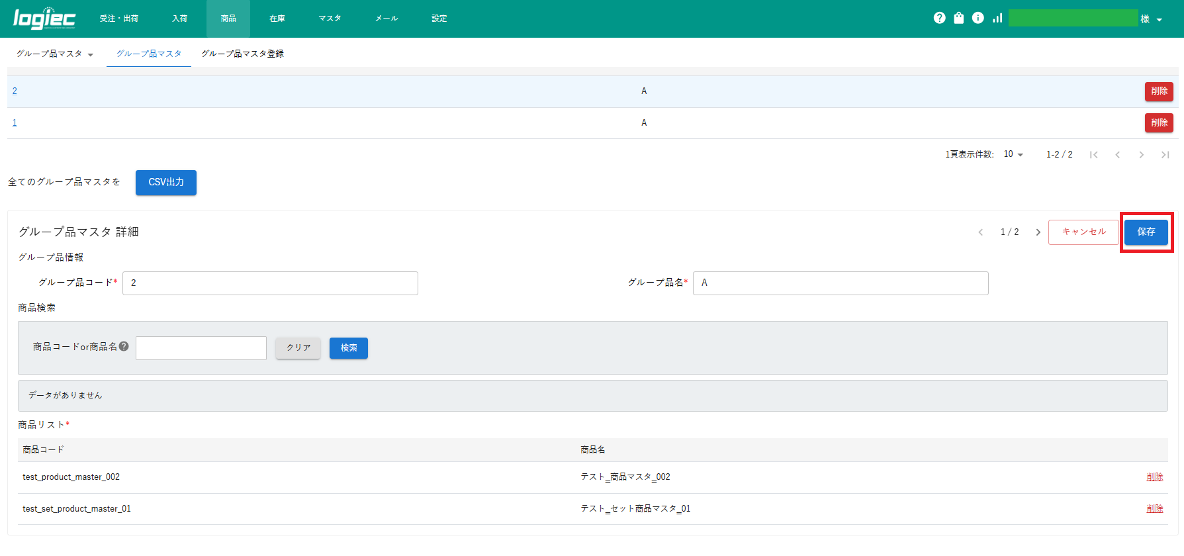This screenshot has height=556, width=1184.
Task: Click into the グループ品名 input field
Action: (x=840, y=283)
